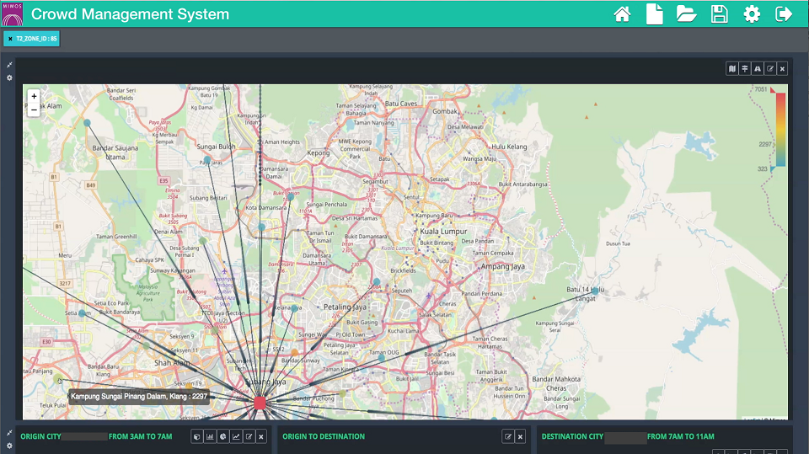Click the Batu 14 Hulu Langat marker
Image resolution: width=809 pixels, height=454 pixels.
(x=595, y=291)
